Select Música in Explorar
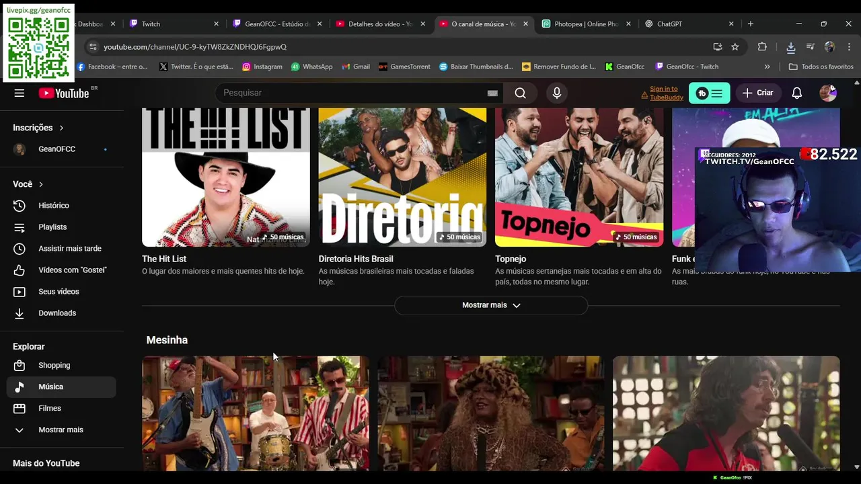This screenshot has height=484, width=861. [61, 387]
